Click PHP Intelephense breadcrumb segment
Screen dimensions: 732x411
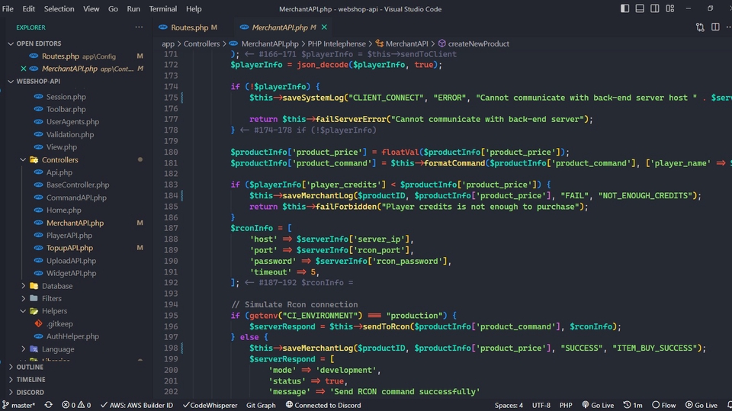(336, 44)
